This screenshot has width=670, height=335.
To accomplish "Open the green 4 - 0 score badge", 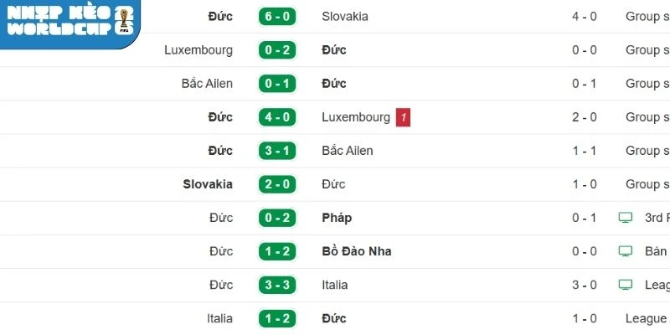I will [x=277, y=117].
